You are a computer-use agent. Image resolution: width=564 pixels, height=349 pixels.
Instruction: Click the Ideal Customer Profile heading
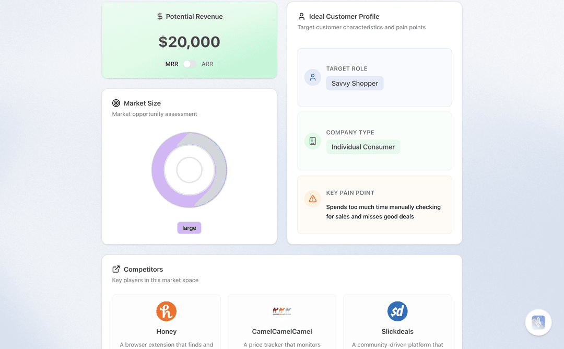[x=344, y=17]
